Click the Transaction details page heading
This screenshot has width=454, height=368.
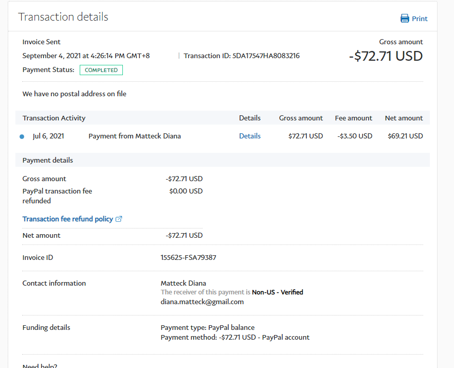coord(63,16)
